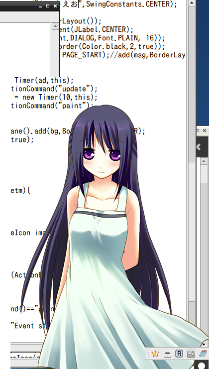Image resolution: width=209 pixels, height=369 pixels.
Task: Click the line "= new Timer(10,this);"
Action: point(56,97)
